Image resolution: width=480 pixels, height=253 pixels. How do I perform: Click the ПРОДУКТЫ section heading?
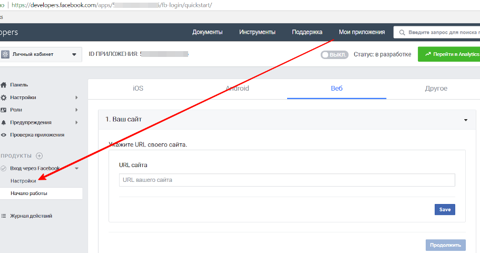pyautogui.click(x=16, y=156)
